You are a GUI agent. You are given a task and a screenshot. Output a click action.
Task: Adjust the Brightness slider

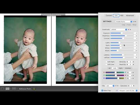tap(122, 36)
